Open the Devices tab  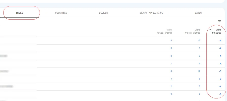[103, 13]
